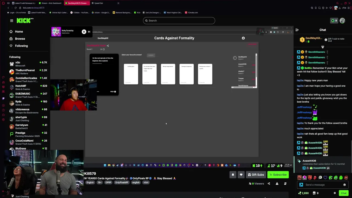Viewport: 352px width, 198px height.
Task: Click the user icon beside report
Action: (285, 184)
